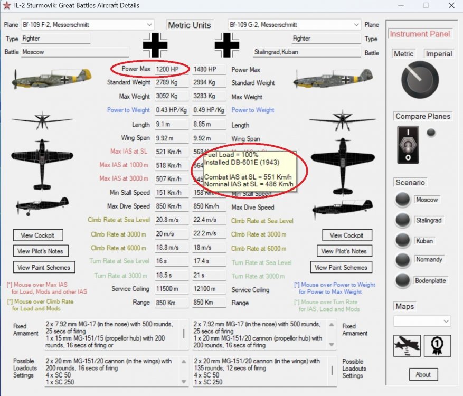Open the Maps dropdown list
Screen dimensions: 463x396
click(x=422, y=320)
